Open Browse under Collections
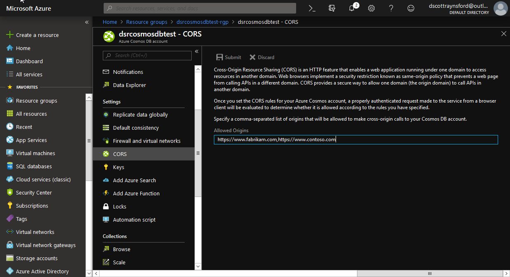The image size is (510, 277). click(144, 249)
